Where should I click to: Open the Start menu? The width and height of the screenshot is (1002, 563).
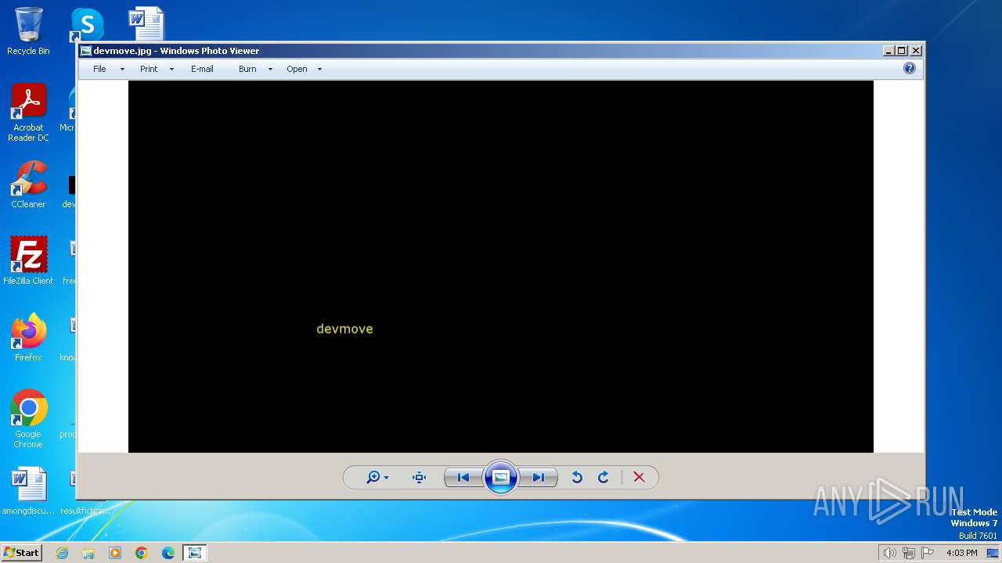(x=21, y=553)
